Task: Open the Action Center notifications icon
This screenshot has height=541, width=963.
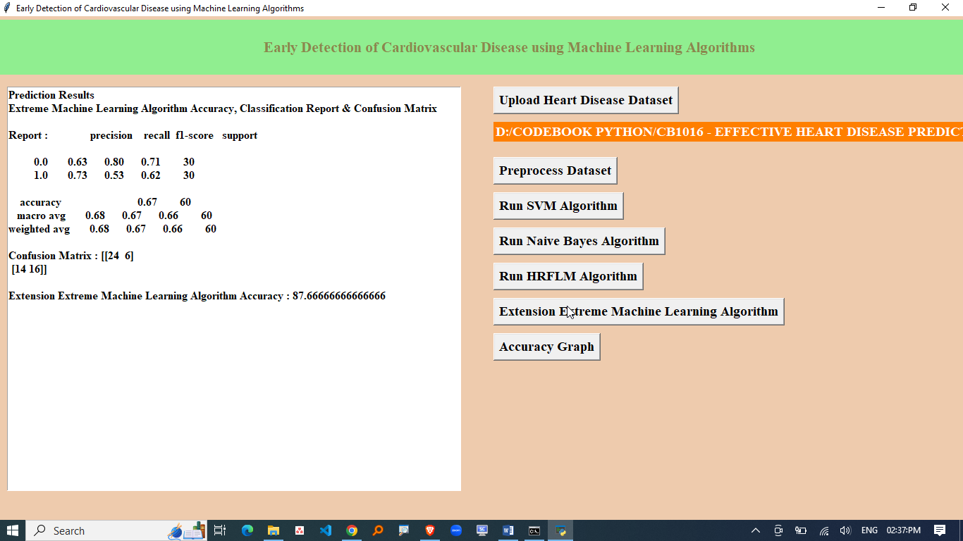Action: pos(940,530)
